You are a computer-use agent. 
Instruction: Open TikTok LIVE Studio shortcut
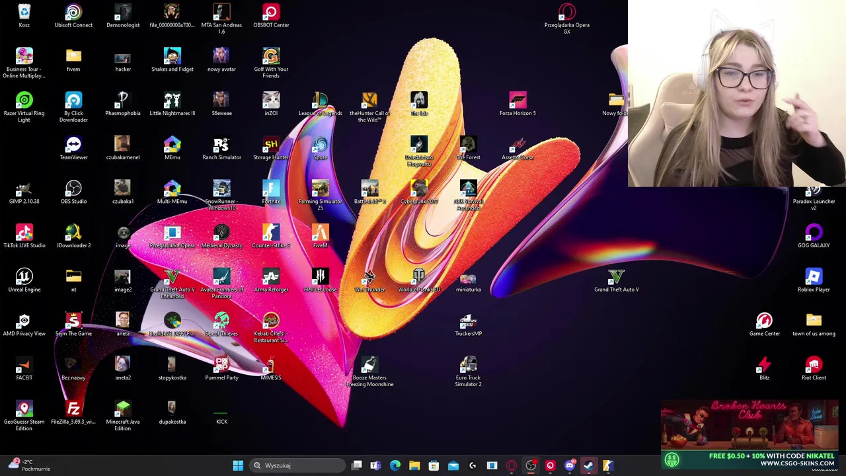(24, 237)
